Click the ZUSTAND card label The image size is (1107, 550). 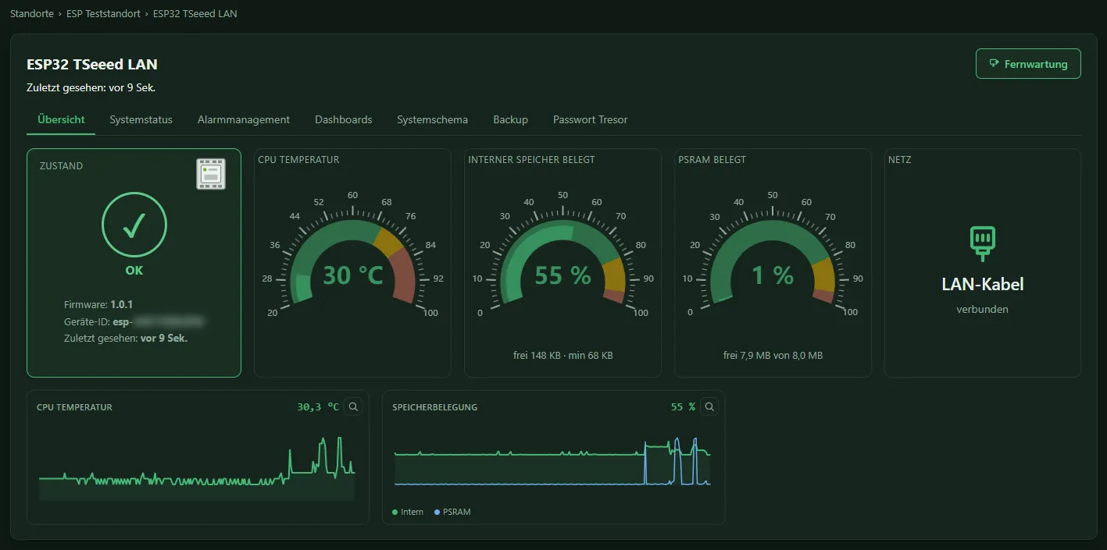(61, 166)
